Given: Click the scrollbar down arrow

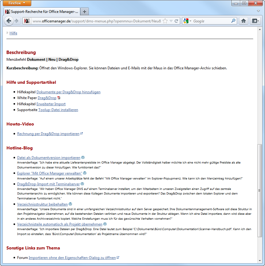Looking at the screenshot, I should pos(259,261).
